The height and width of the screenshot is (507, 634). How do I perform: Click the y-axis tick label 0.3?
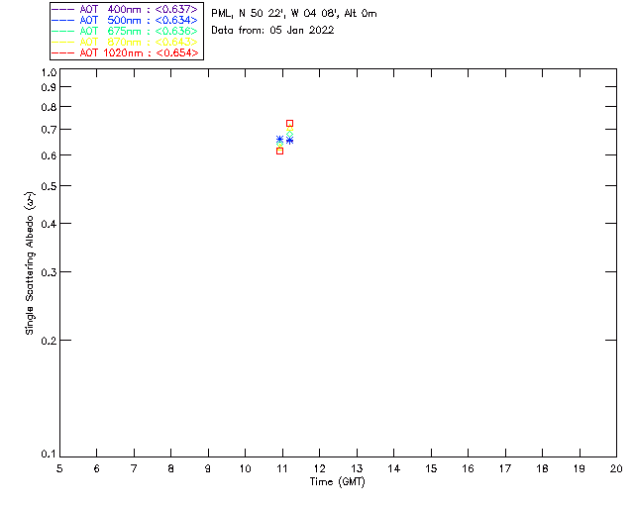(49, 272)
